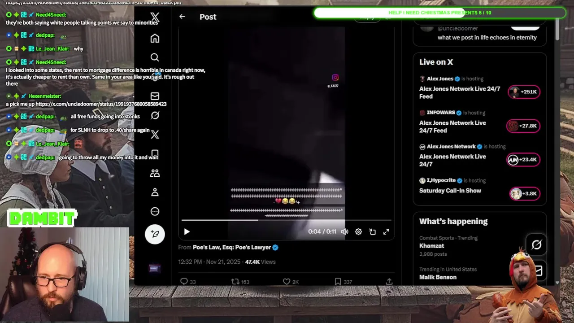
Task: Share the post via the upload icon
Action: tap(389, 281)
